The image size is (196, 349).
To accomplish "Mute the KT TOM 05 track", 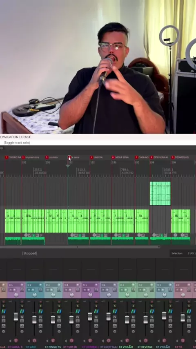I will [78, 302].
